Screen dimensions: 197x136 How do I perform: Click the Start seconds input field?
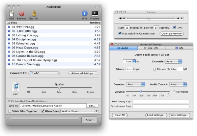click(127, 28)
